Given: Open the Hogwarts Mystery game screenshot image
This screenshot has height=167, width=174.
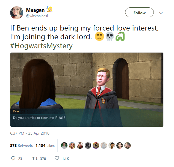Looking at the screenshot, I should (87, 90).
